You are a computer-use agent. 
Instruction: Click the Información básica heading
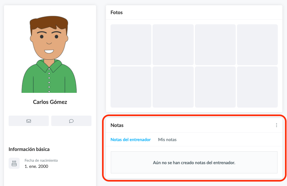(x=29, y=149)
